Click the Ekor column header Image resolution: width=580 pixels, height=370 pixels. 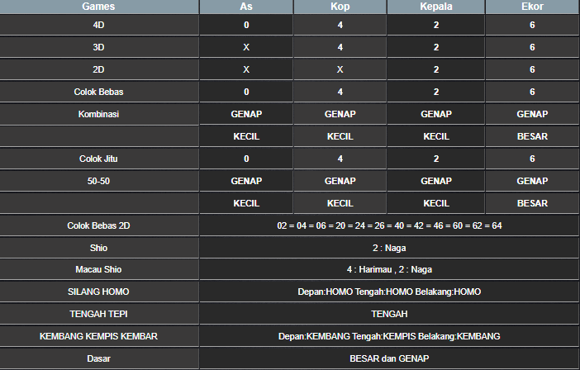click(x=532, y=7)
